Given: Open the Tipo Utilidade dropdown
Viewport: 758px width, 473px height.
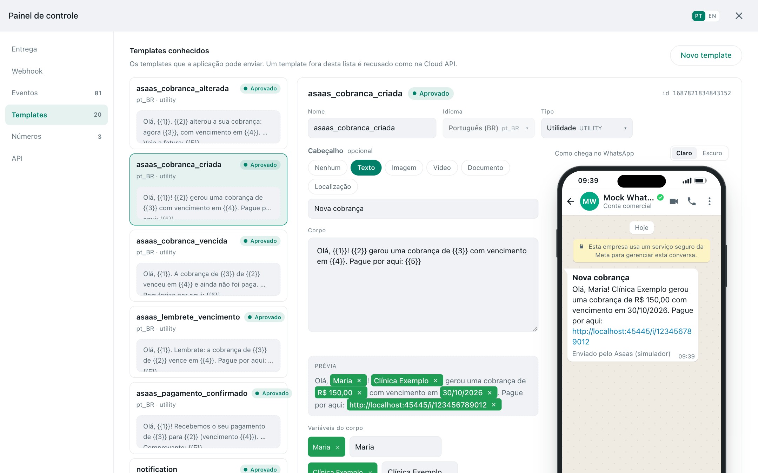Looking at the screenshot, I should (587, 128).
